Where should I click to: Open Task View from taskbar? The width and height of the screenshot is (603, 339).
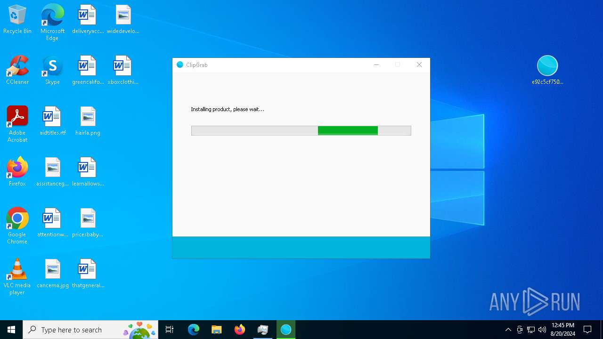click(170, 330)
